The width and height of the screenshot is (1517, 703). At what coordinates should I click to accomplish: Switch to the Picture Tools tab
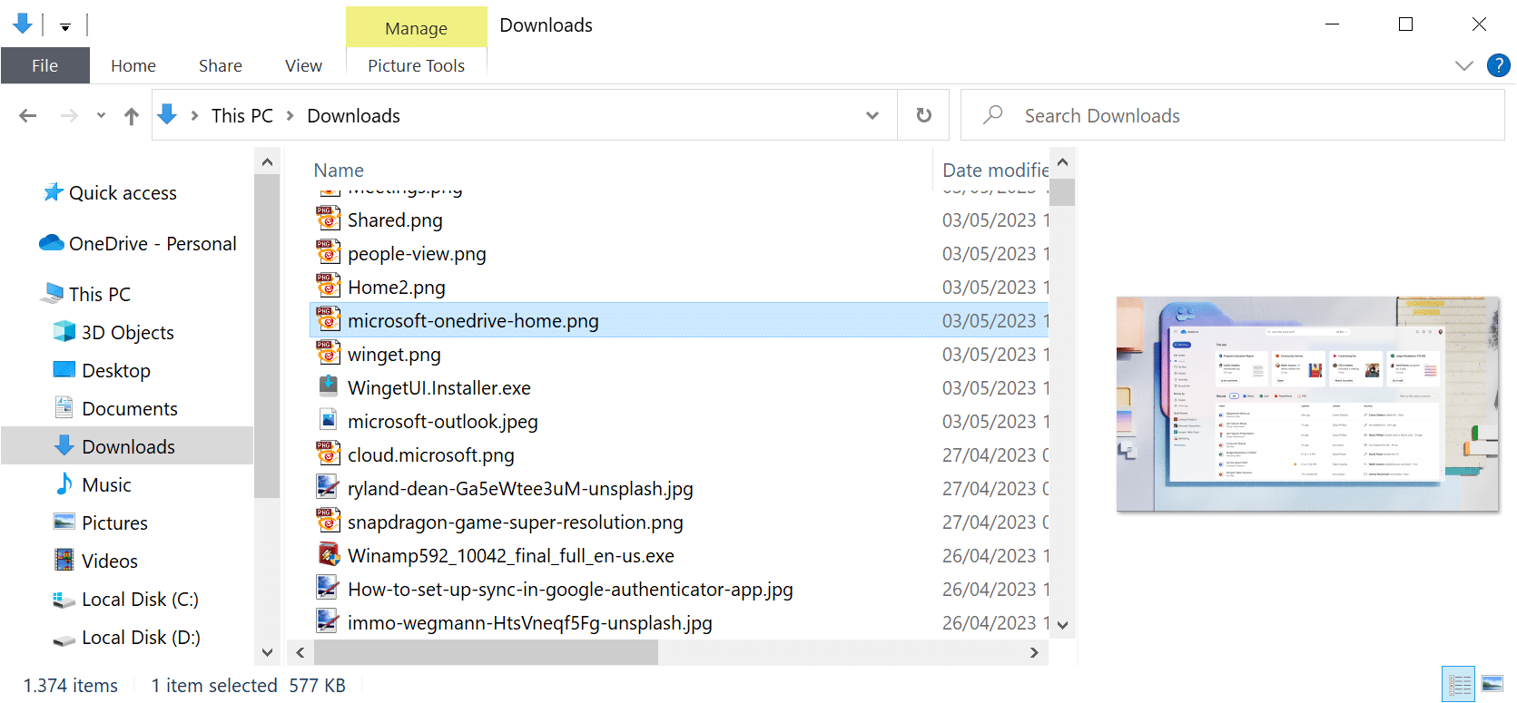(416, 65)
